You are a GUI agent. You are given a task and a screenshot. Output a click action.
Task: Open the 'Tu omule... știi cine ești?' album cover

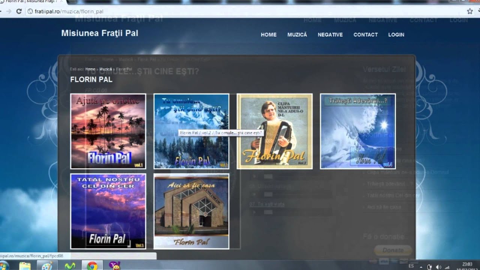coord(191,131)
